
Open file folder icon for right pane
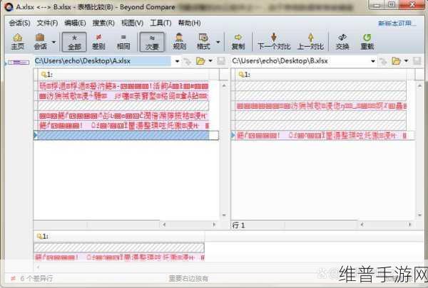397,61
